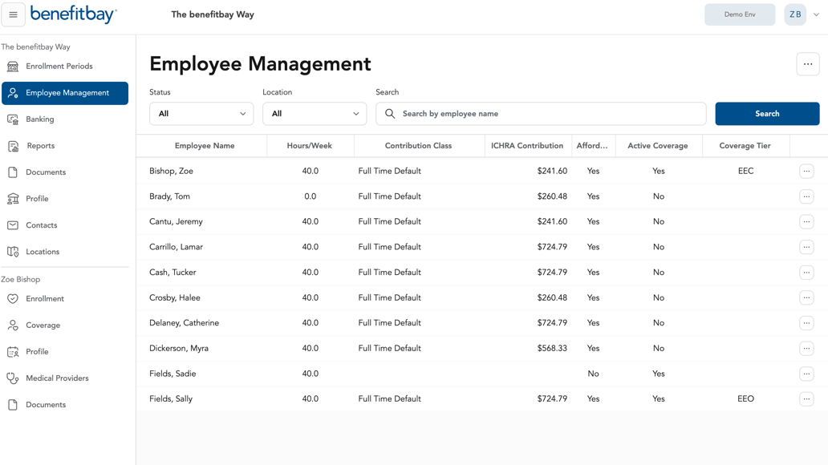Open Medical Providers under Zoe Bishop
Image resolution: width=828 pixels, height=465 pixels.
coord(57,378)
